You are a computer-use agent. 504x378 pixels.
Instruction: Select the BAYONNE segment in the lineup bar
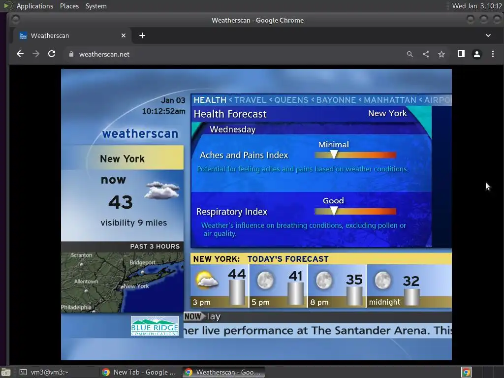(336, 100)
